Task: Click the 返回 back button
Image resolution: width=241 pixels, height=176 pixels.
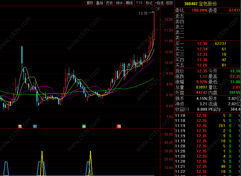Action: pos(169,3)
